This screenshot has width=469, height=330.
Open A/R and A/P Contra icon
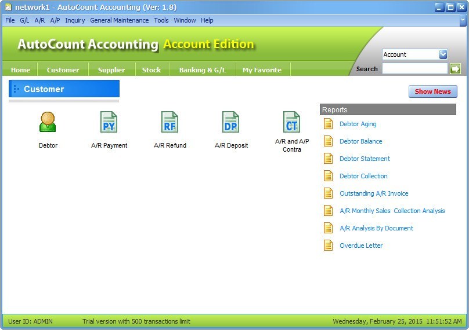coord(291,122)
